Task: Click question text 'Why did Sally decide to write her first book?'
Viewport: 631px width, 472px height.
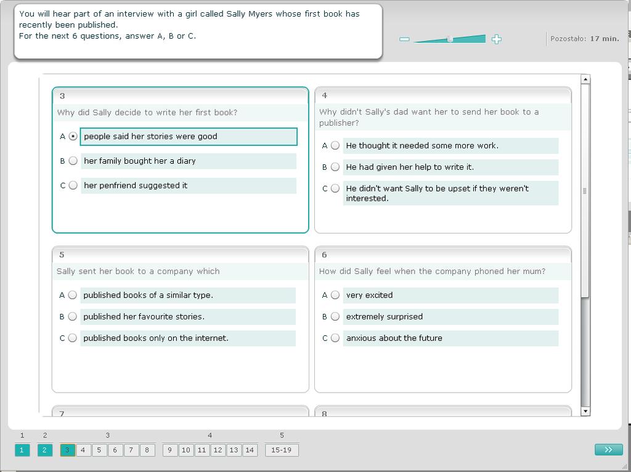Action: (147, 112)
